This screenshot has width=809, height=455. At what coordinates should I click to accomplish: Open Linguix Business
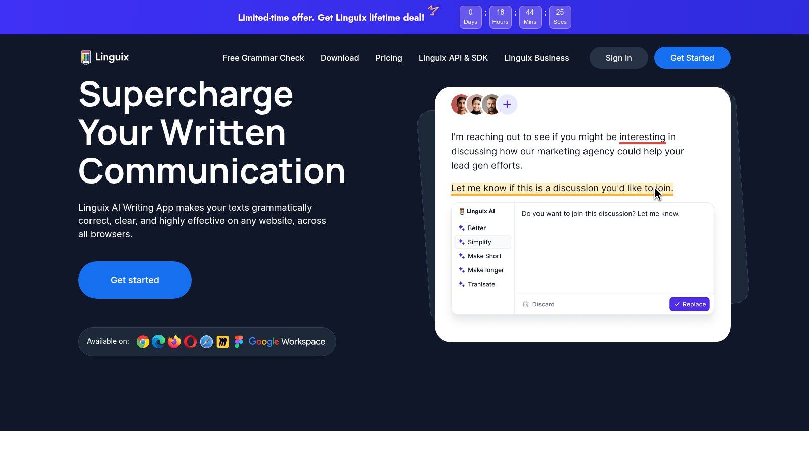point(536,58)
